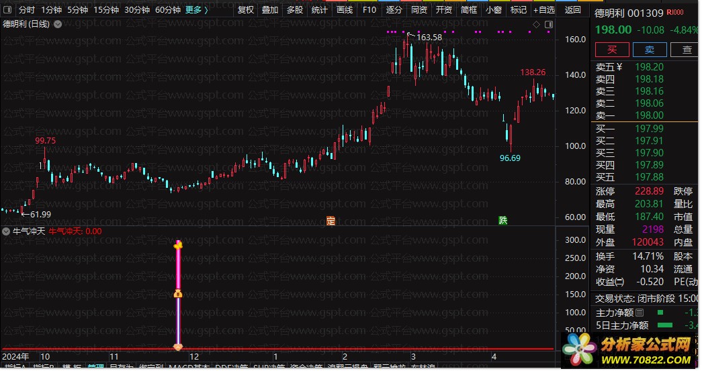The width and height of the screenshot is (702, 371).
Task: Click the 卖一 price 198.00
Action: (x=649, y=115)
